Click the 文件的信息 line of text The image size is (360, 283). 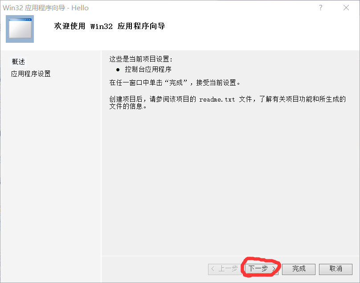(x=128, y=107)
